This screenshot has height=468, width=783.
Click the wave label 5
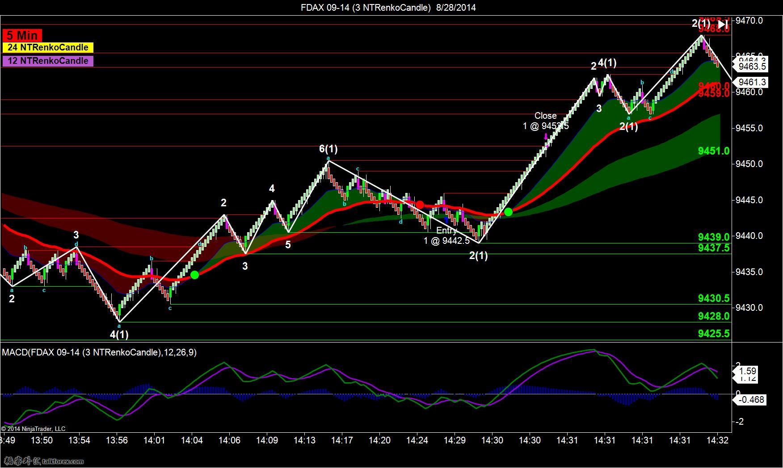tap(288, 245)
